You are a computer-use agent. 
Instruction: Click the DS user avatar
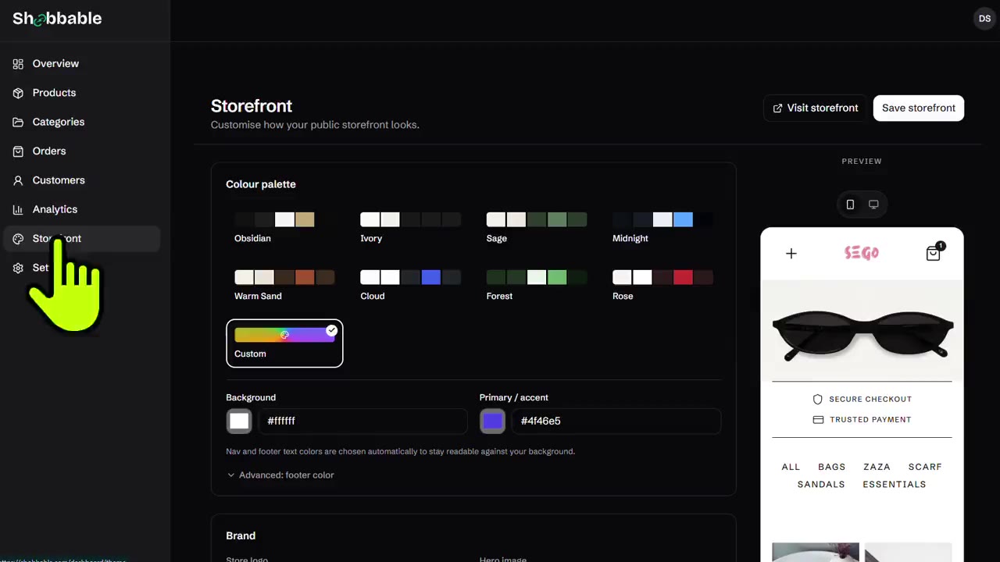984,19
